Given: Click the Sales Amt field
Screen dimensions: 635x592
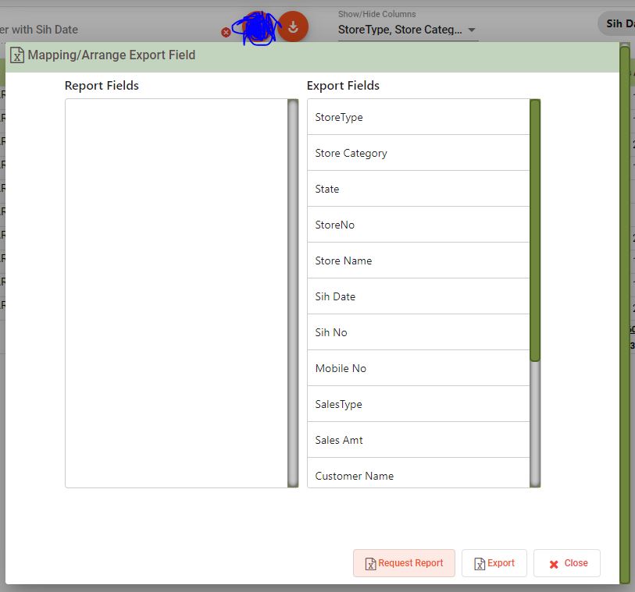Looking at the screenshot, I should click(418, 440).
